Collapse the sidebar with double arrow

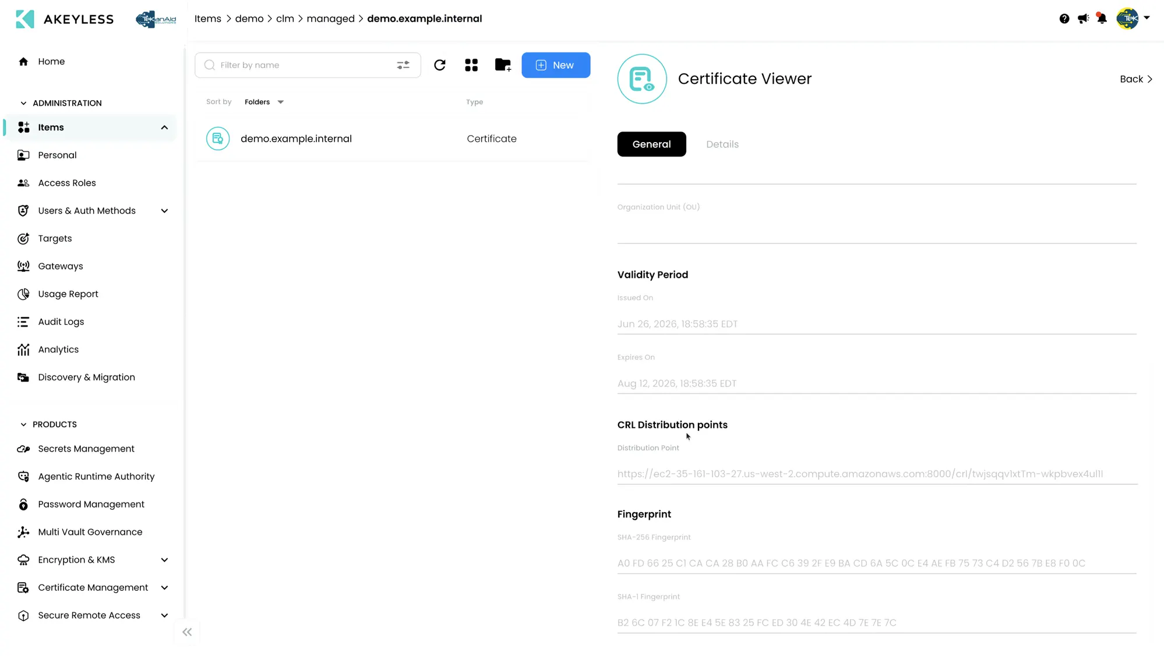pos(187,632)
